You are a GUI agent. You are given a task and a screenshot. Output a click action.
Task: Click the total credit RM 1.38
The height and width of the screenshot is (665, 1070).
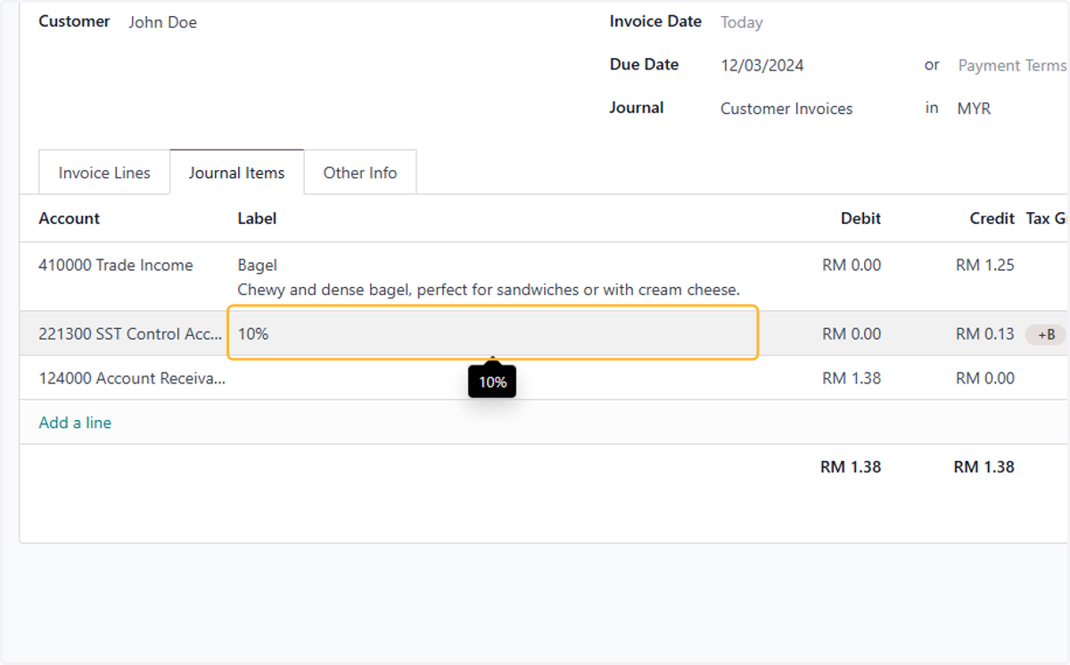click(984, 466)
